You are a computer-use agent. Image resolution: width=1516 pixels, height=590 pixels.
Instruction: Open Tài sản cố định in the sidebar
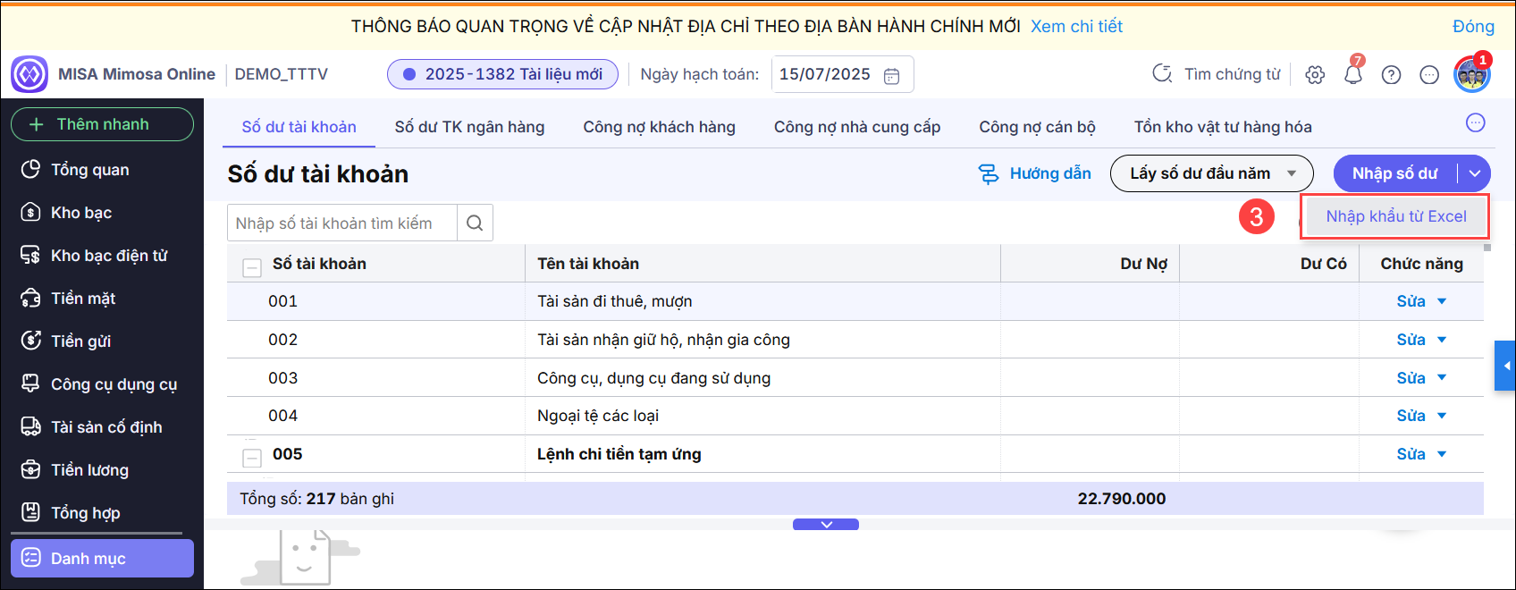coord(102,427)
